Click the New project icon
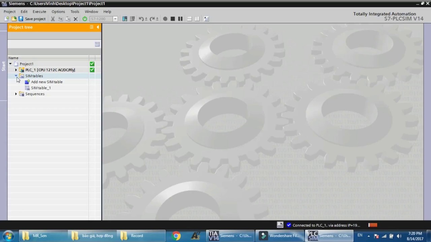 [x=7, y=19]
